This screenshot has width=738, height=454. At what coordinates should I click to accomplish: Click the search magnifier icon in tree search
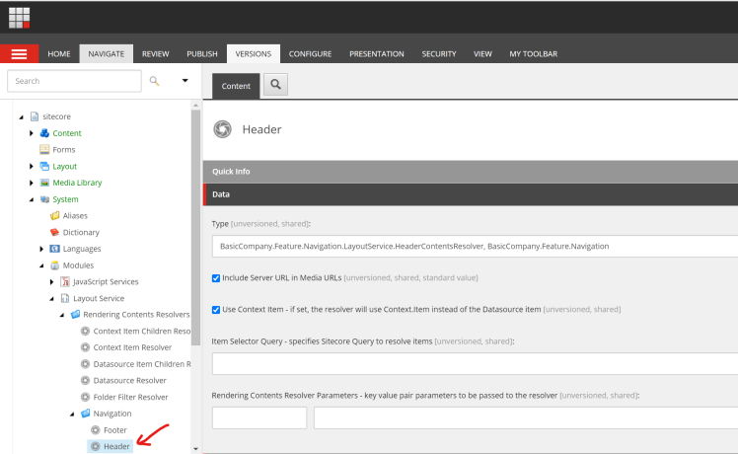(154, 81)
